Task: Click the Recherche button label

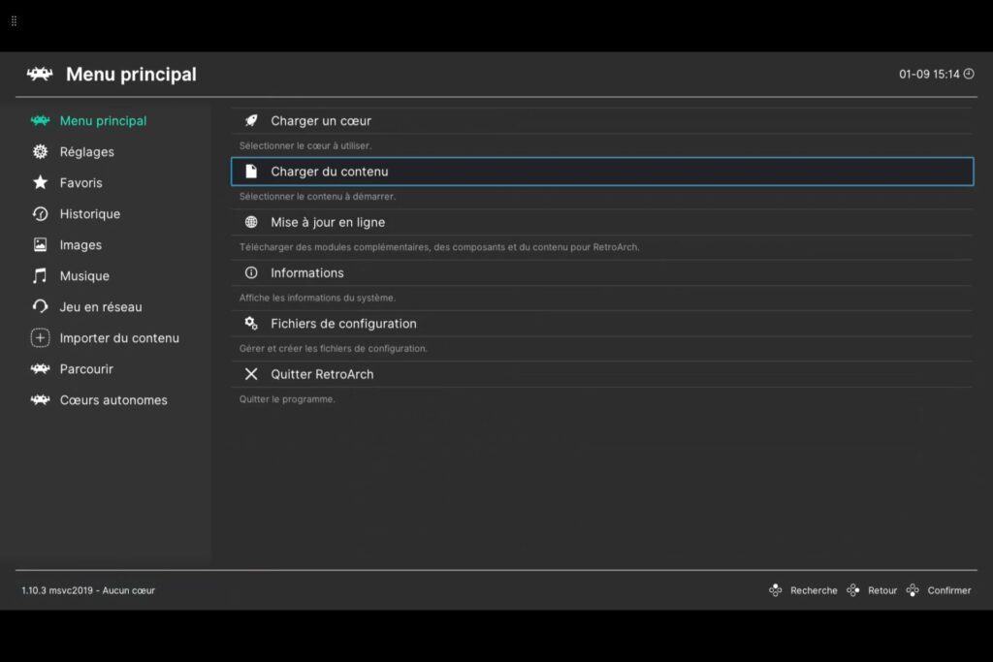Action: (814, 590)
